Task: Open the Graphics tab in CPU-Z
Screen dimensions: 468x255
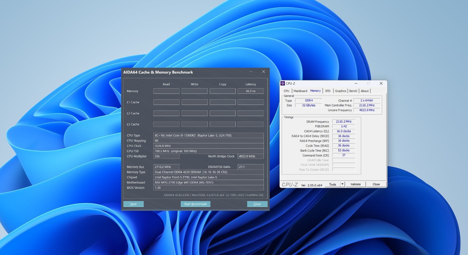Action: click(x=340, y=91)
